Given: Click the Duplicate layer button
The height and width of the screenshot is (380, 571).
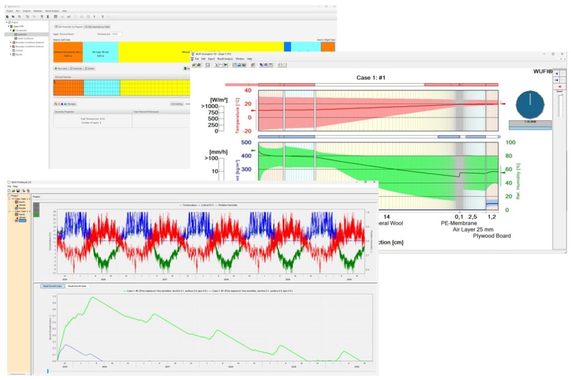Looking at the screenshot, I should coord(77,68).
